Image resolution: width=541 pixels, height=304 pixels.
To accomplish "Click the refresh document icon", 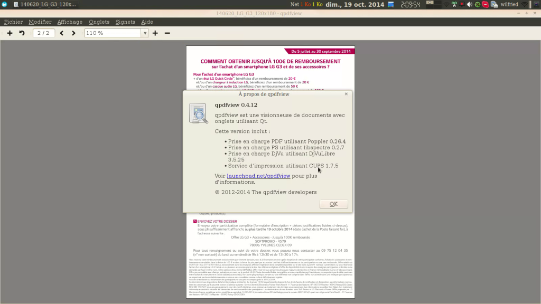I will tap(22, 33).
